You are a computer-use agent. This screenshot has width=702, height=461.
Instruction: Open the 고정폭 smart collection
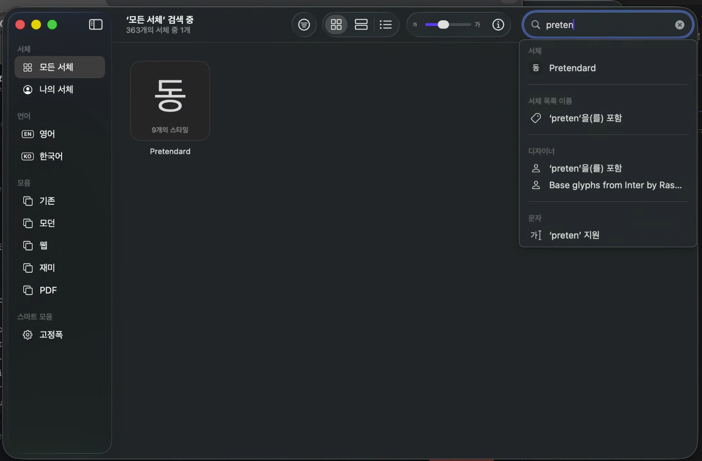coord(49,334)
